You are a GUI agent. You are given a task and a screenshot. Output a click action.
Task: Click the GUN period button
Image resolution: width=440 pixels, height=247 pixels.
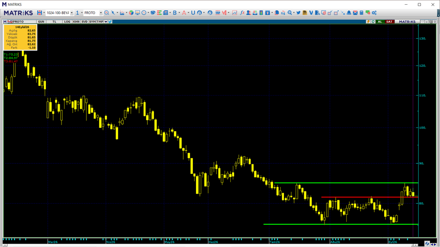click(x=41, y=21)
